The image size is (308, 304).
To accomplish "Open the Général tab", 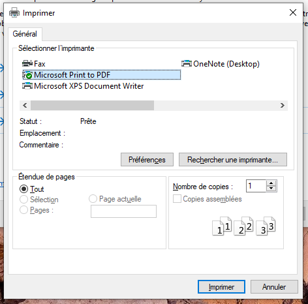I will [x=25, y=34].
